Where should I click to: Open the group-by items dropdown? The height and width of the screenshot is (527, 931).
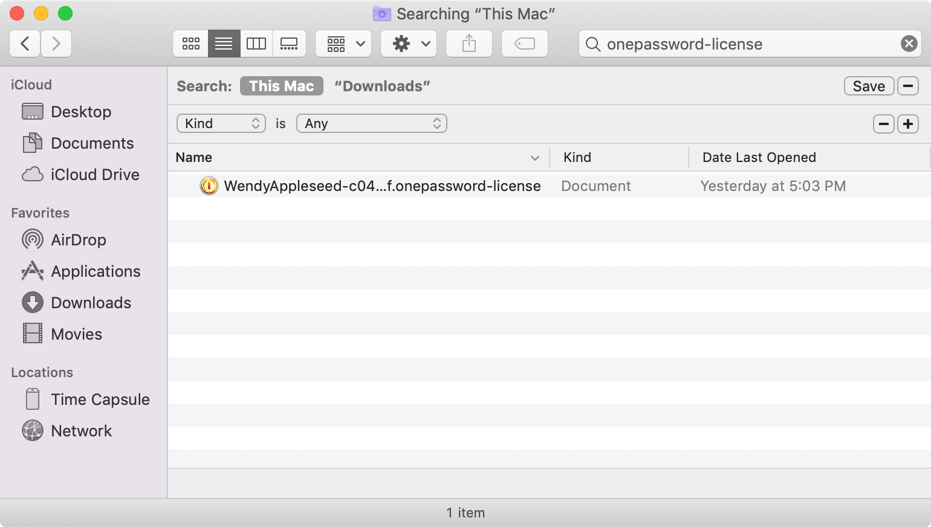(343, 44)
